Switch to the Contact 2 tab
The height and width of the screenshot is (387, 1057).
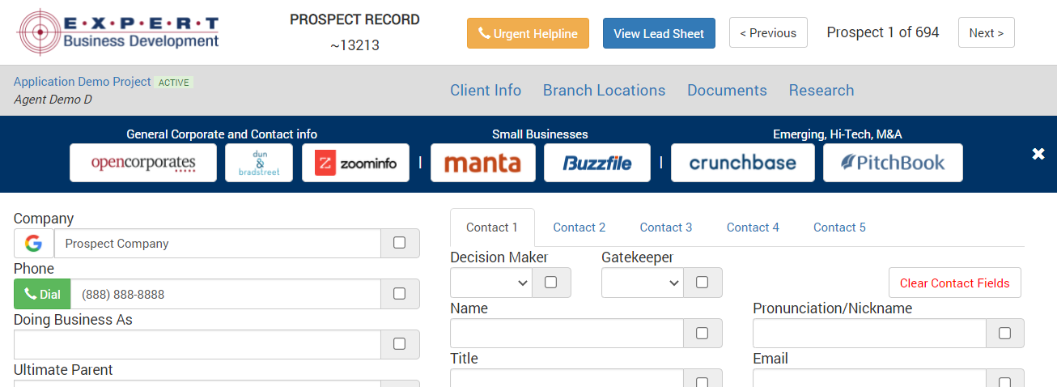[x=579, y=228]
